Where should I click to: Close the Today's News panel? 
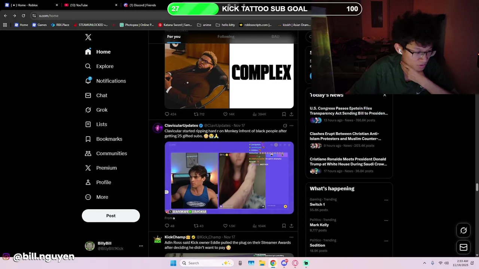(385, 95)
